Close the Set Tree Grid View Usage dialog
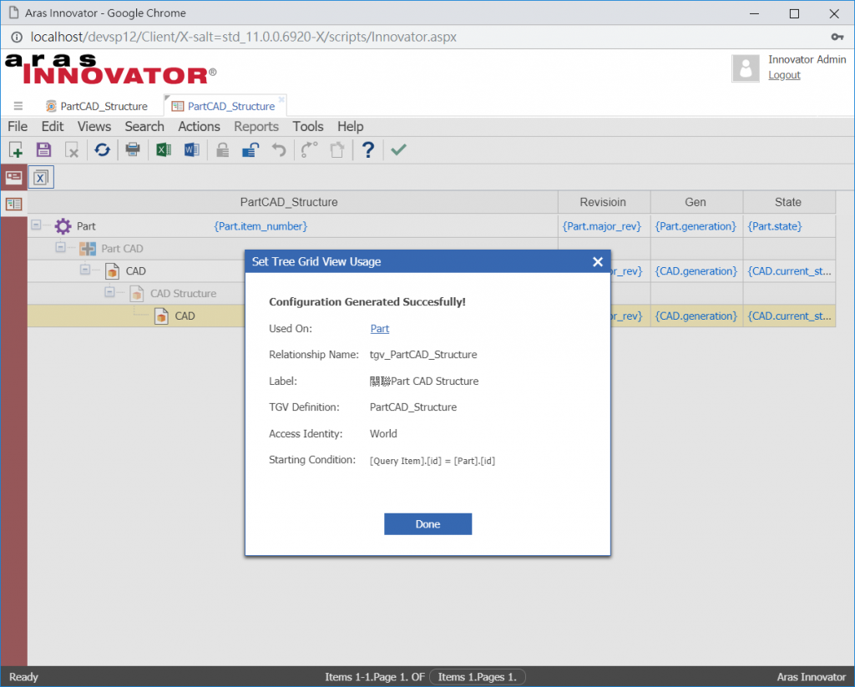This screenshot has height=687, width=855. coord(598,262)
